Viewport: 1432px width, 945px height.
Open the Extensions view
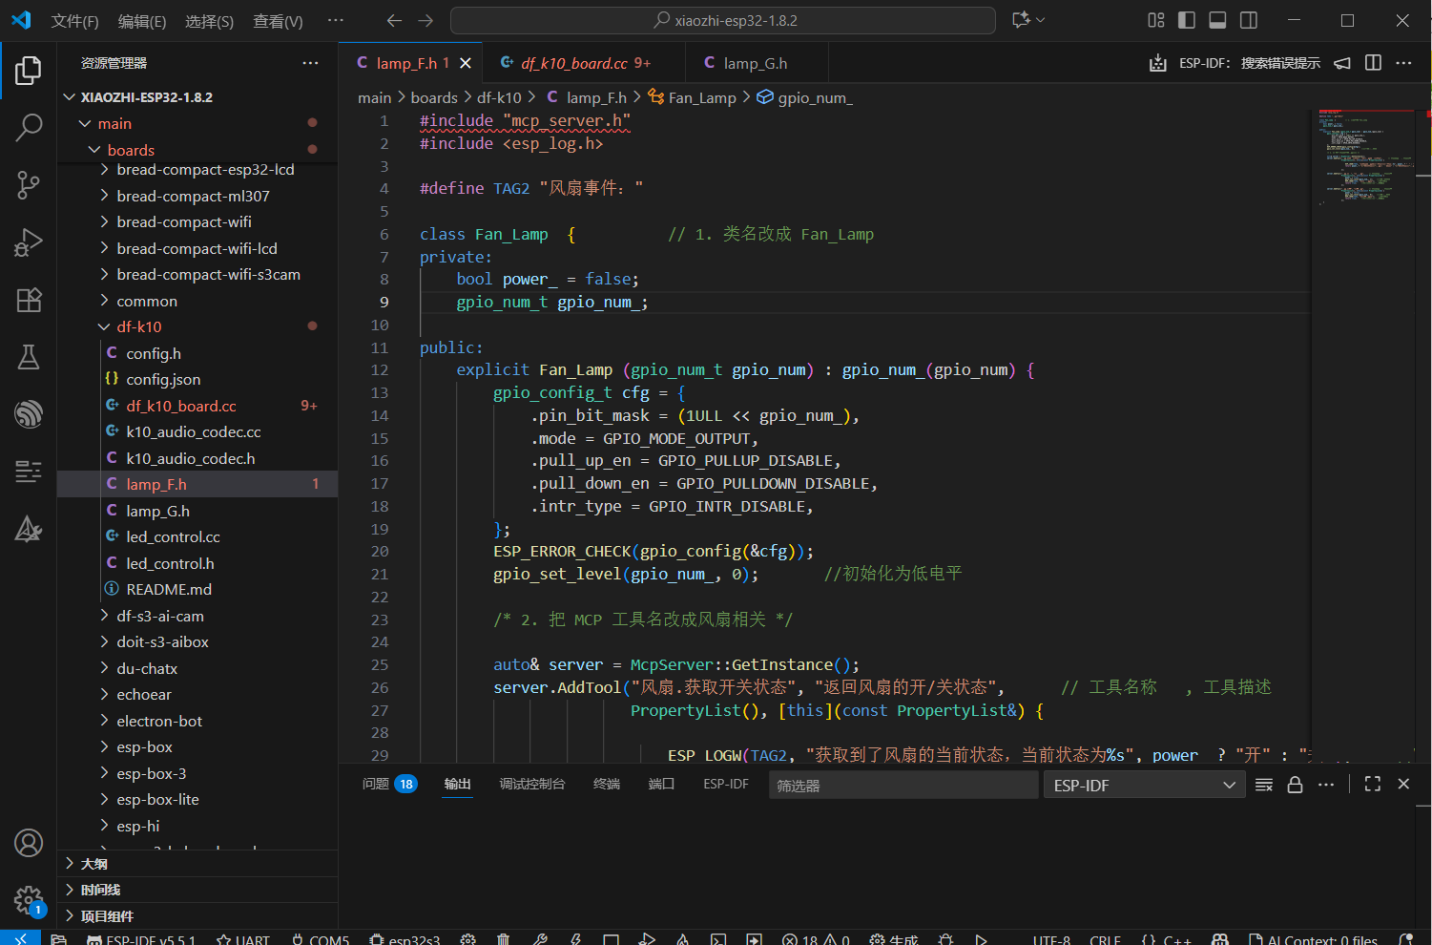point(29,300)
